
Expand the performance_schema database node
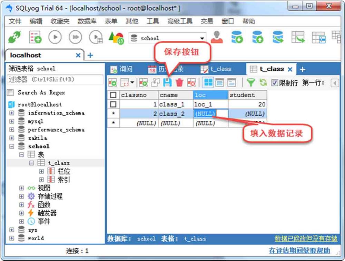[x=12, y=130]
